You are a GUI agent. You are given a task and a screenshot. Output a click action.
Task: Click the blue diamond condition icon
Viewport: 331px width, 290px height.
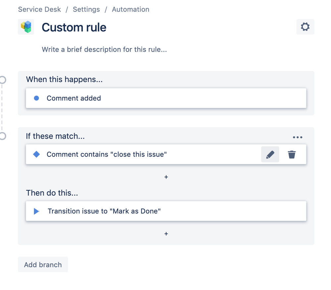pyautogui.click(x=36, y=154)
